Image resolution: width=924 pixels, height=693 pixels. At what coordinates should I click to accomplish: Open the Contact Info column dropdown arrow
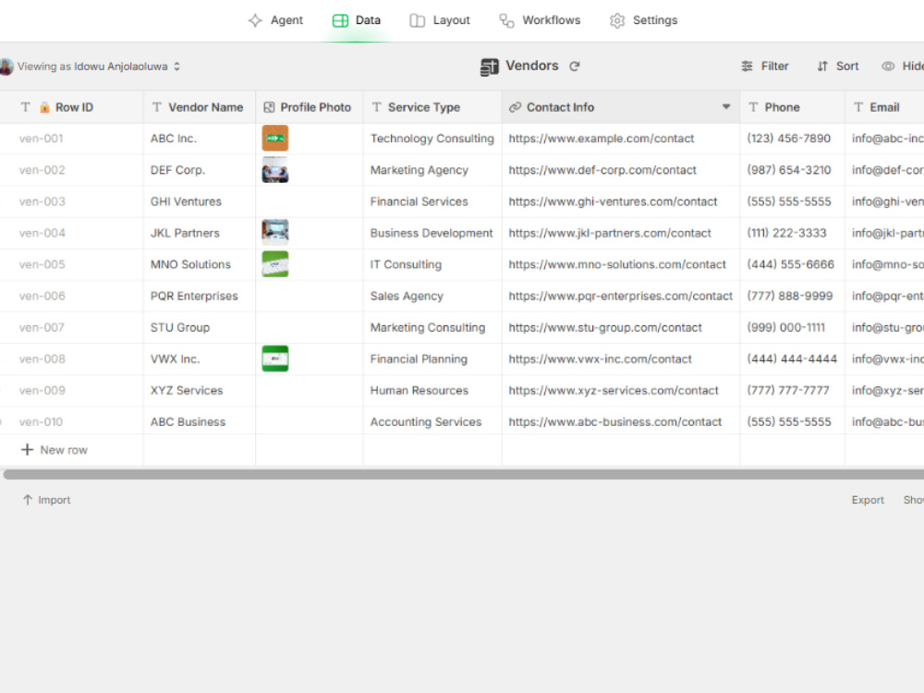pyautogui.click(x=726, y=106)
